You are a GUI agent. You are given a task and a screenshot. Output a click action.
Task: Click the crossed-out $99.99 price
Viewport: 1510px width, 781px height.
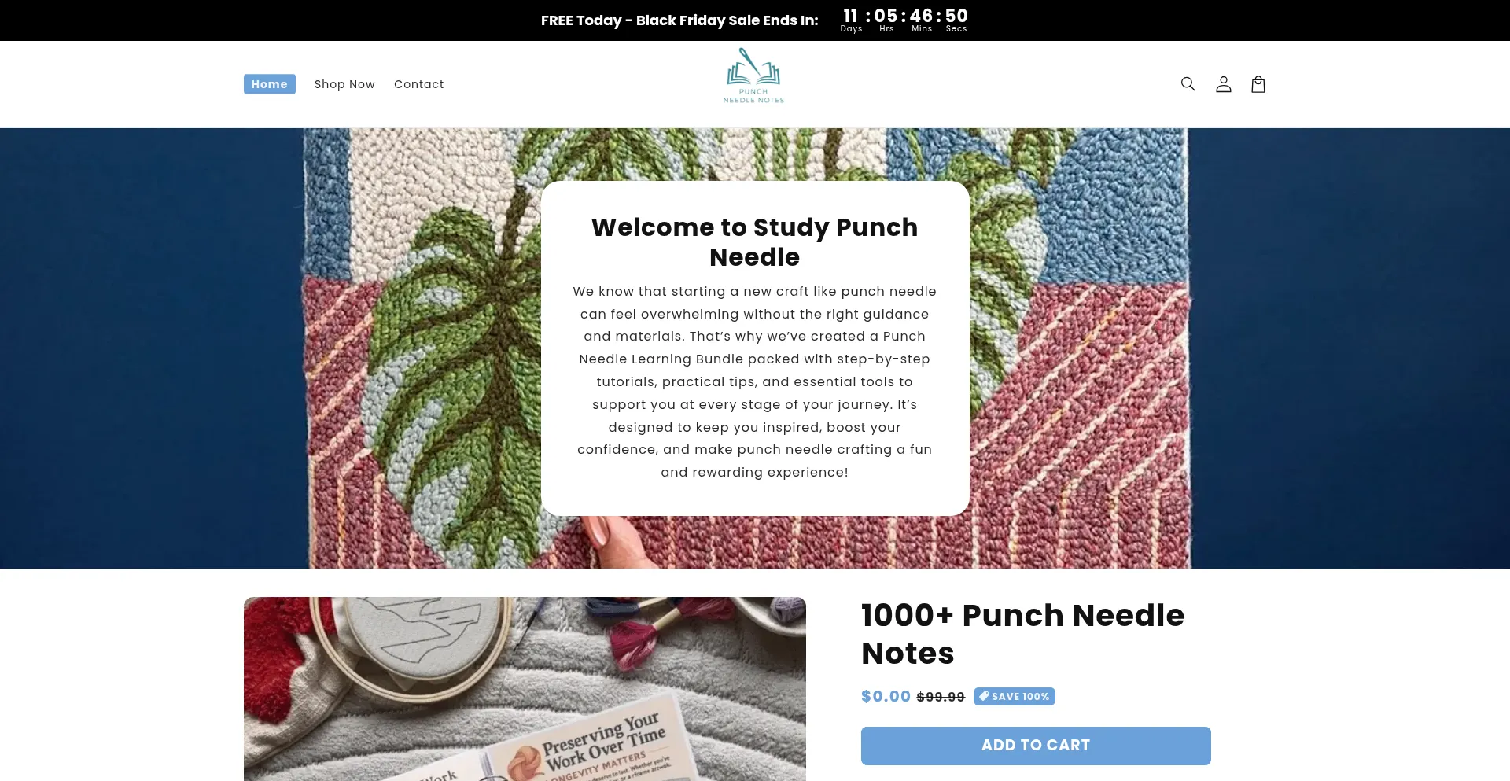pos(941,697)
